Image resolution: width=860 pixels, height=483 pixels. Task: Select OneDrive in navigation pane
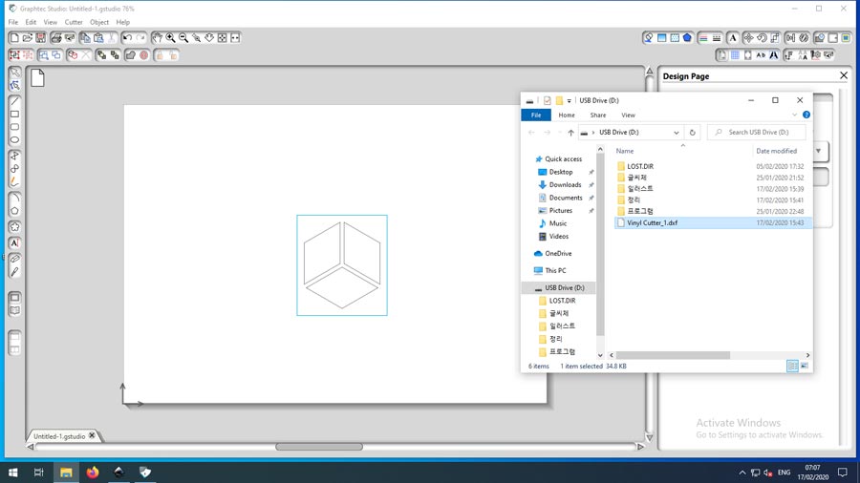pos(558,254)
